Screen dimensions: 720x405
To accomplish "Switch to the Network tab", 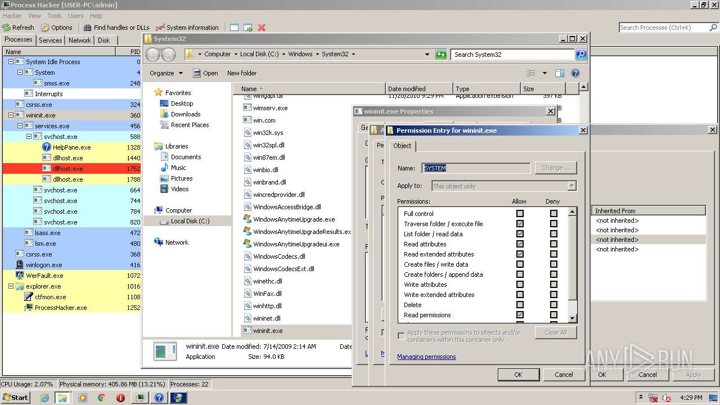I will click(x=80, y=40).
